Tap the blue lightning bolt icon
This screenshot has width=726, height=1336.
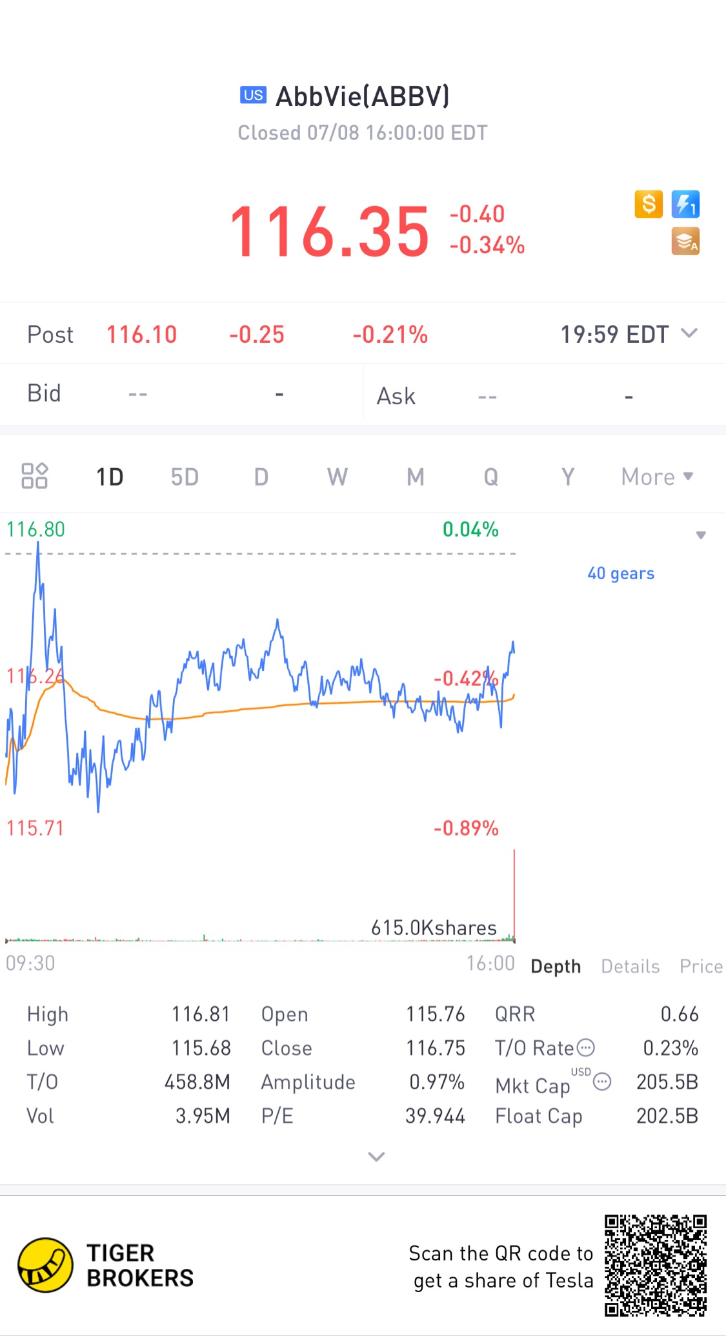pyautogui.click(x=685, y=205)
